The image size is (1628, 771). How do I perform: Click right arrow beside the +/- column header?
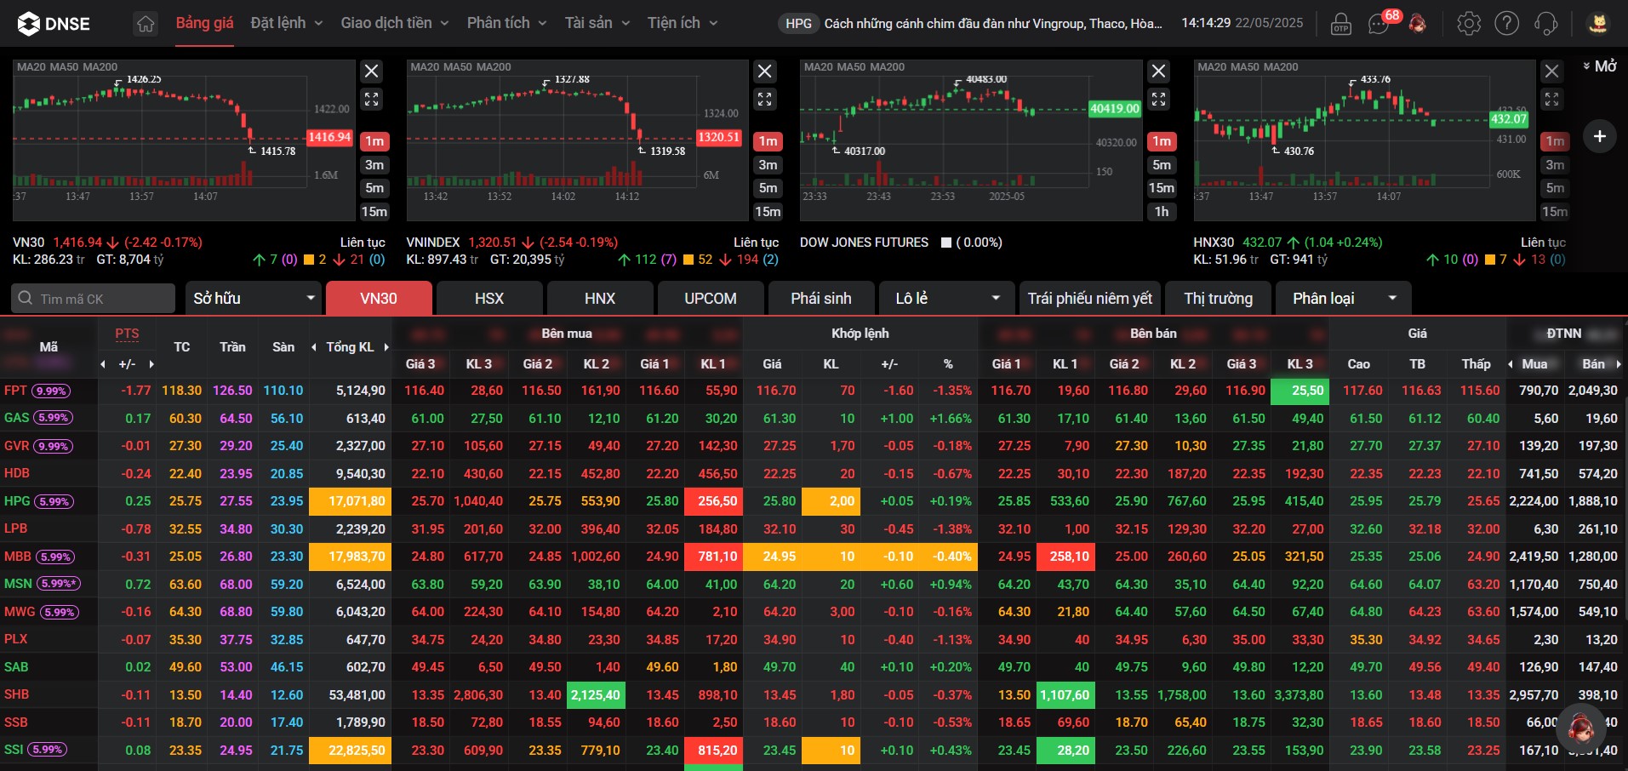151,364
